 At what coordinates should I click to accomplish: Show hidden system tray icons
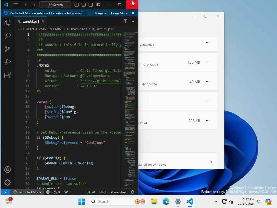click(216, 201)
